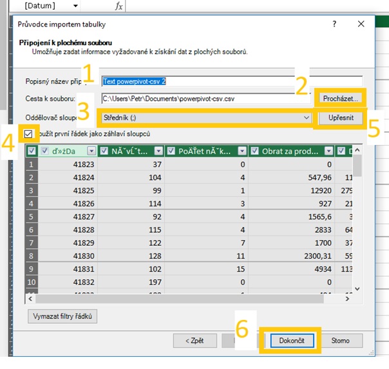389x369 pixels.
Task: Uncheck the PoÄŤet nÄ˘k... column checkbox
Action: click(171, 151)
